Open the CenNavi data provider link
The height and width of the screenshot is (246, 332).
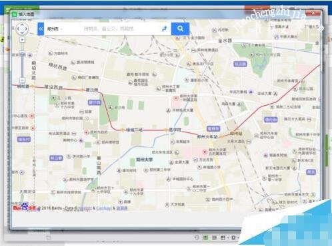104,208
